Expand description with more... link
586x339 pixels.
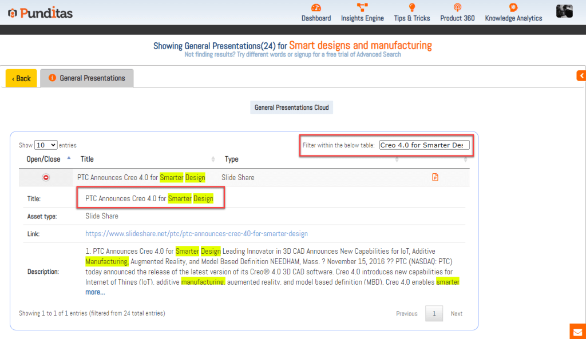[95, 292]
